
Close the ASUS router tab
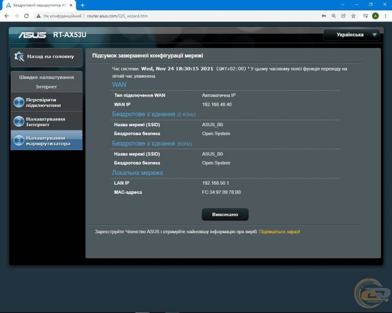pos(71,5)
